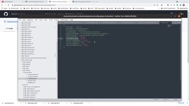Click git branch master in status bar

click(x=156, y=100)
